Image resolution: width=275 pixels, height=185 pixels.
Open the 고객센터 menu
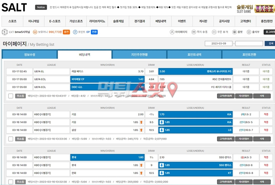pyautogui.click(x=246, y=21)
